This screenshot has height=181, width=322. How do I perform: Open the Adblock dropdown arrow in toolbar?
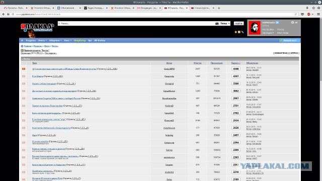click(312, 14)
